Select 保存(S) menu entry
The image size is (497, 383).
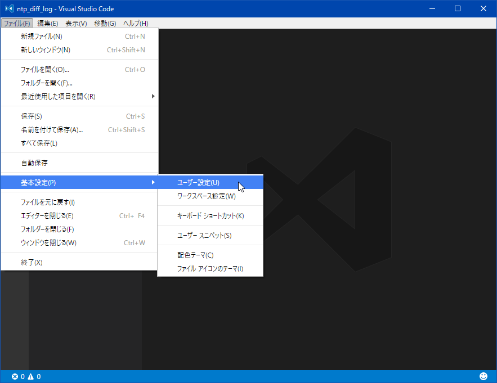[x=79, y=116]
